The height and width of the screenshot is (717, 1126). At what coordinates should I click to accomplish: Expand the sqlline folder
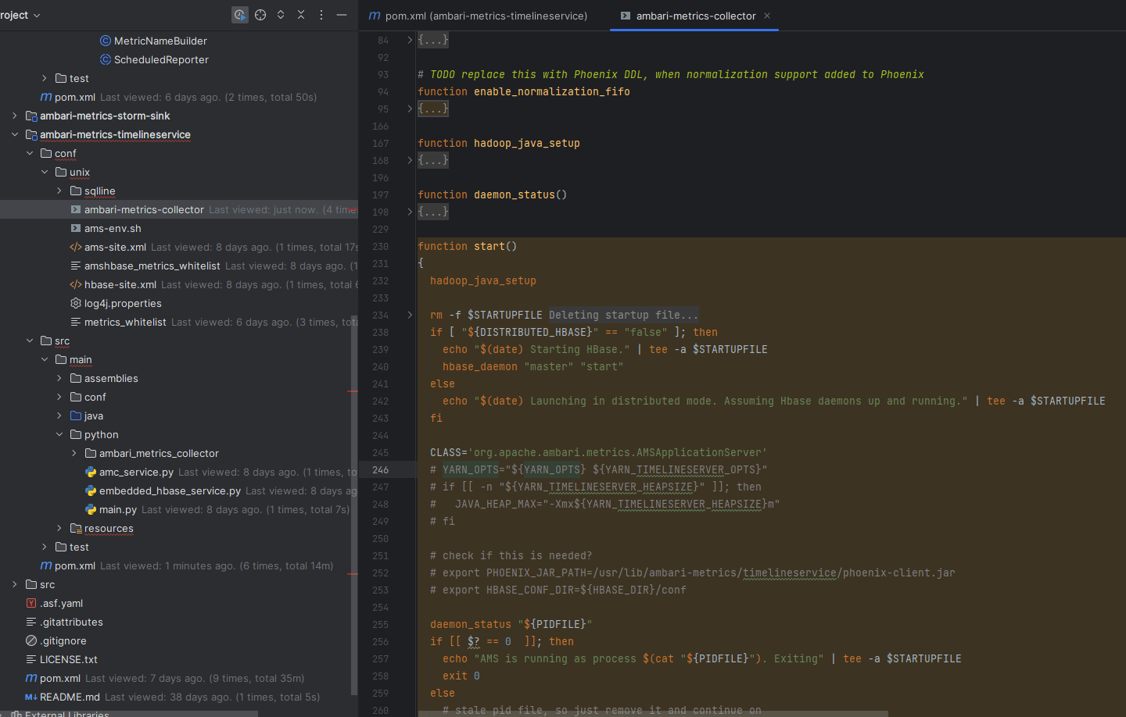[59, 191]
